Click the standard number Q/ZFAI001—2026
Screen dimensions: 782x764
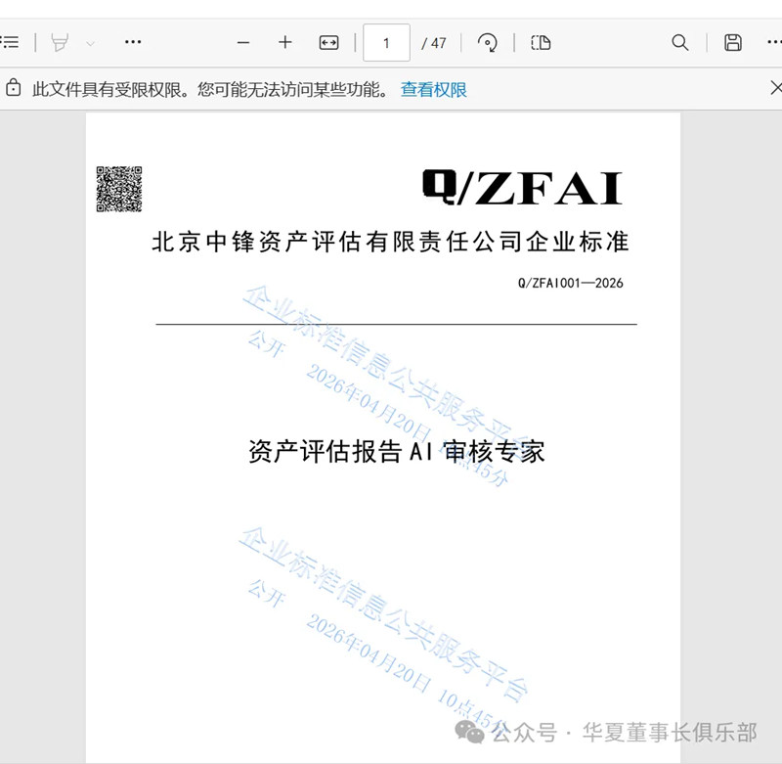pos(570,284)
